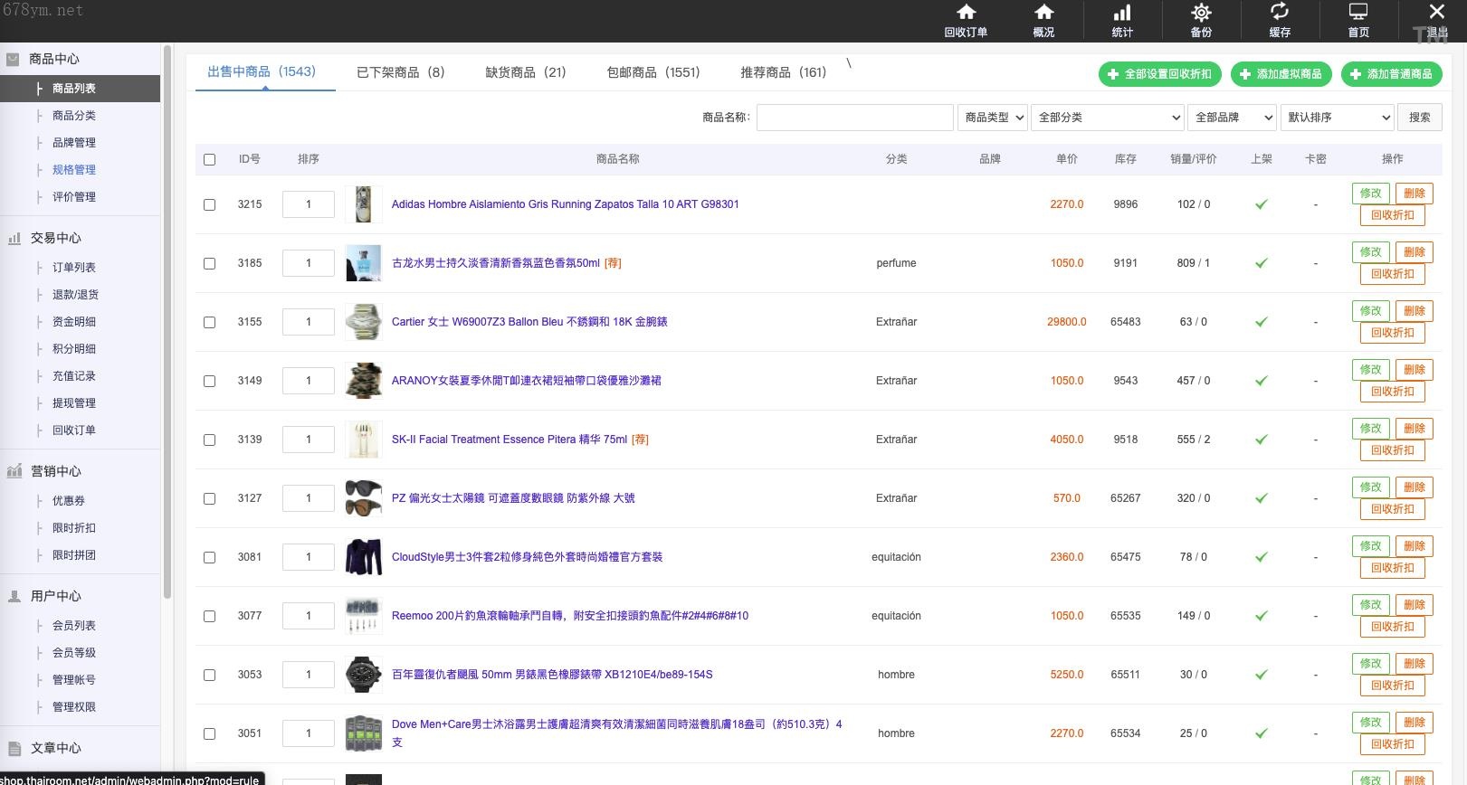The width and height of the screenshot is (1467, 785).
Task: Click the 退出 X icon in top bar
Action: tap(1436, 13)
